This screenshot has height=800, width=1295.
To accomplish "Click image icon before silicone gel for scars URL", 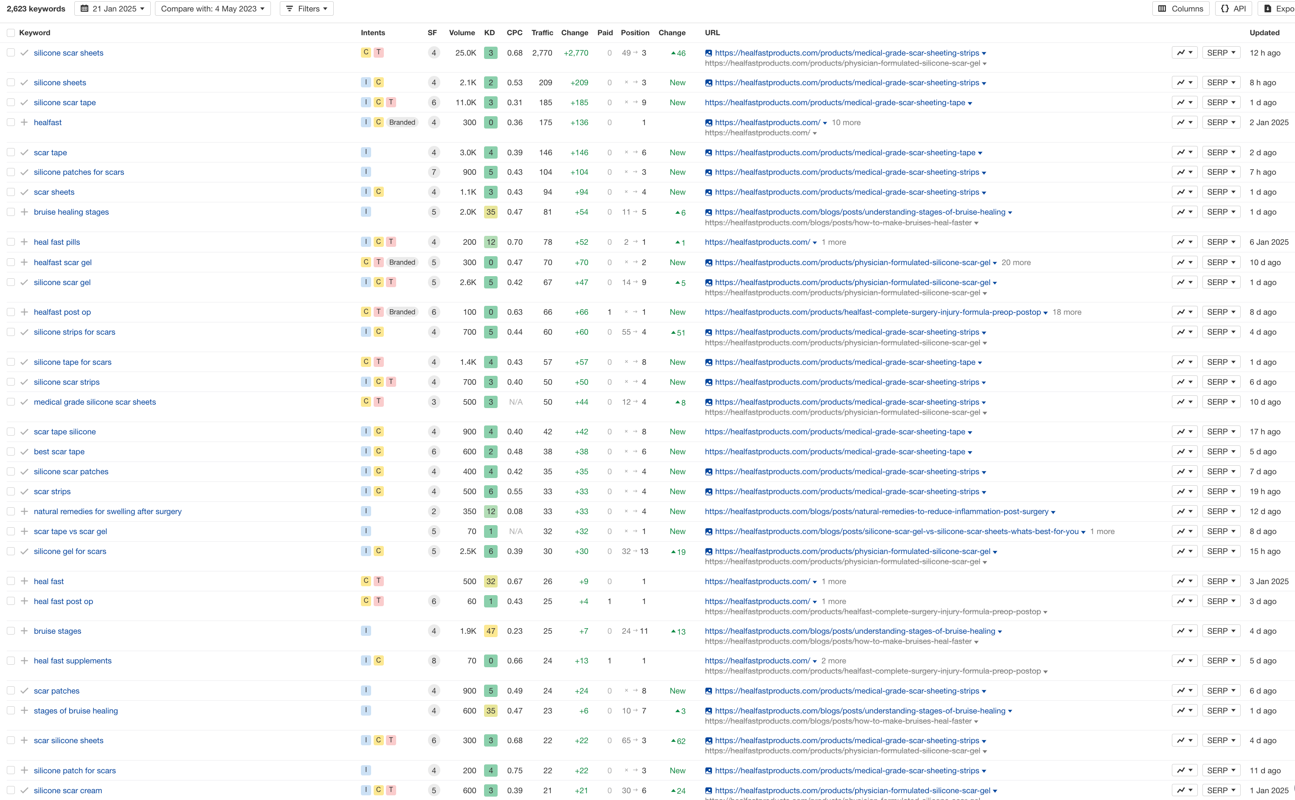I will pyautogui.click(x=709, y=552).
